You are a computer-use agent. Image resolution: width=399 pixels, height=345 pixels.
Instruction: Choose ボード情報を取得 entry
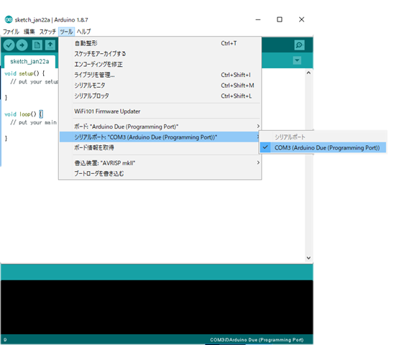tap(160, 147)
